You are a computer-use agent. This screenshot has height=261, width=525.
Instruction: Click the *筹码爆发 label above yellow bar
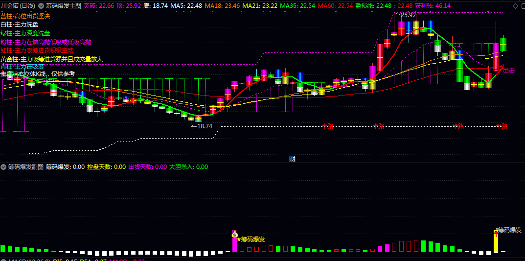point(508,230)
